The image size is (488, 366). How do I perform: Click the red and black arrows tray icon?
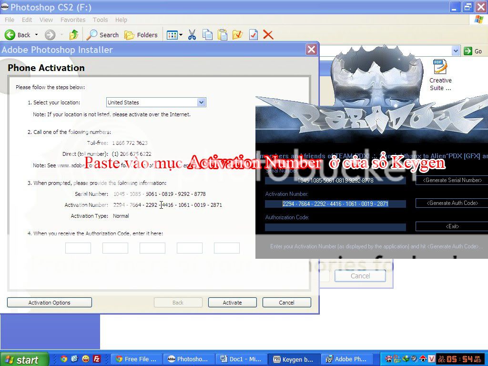423,359
